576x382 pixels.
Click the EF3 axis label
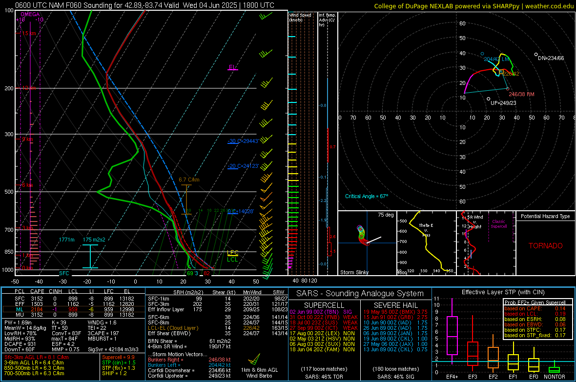473,377
